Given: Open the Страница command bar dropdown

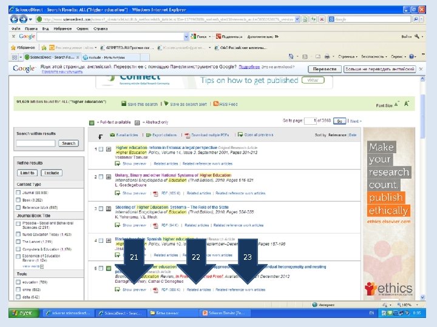Looking at the screenshot, I should [x=348, y=56].
